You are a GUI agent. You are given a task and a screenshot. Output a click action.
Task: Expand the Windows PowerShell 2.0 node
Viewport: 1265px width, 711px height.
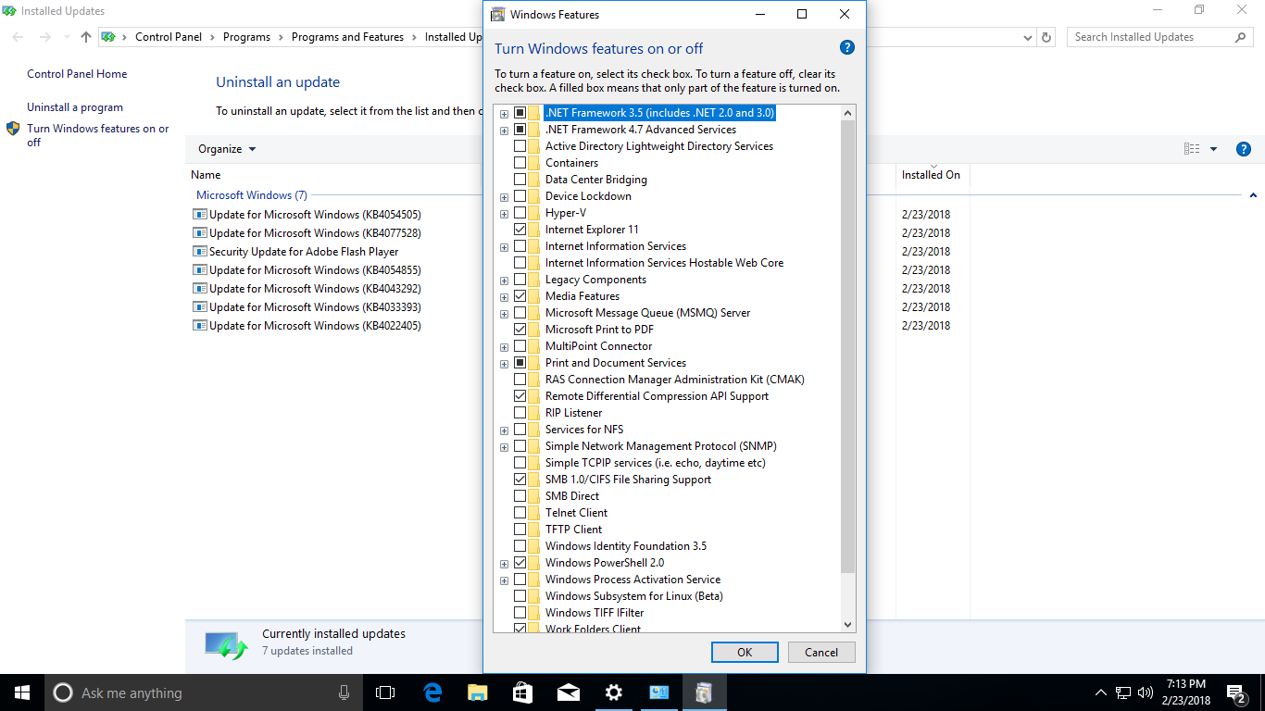pyautogui.click(x=504, y=564)
